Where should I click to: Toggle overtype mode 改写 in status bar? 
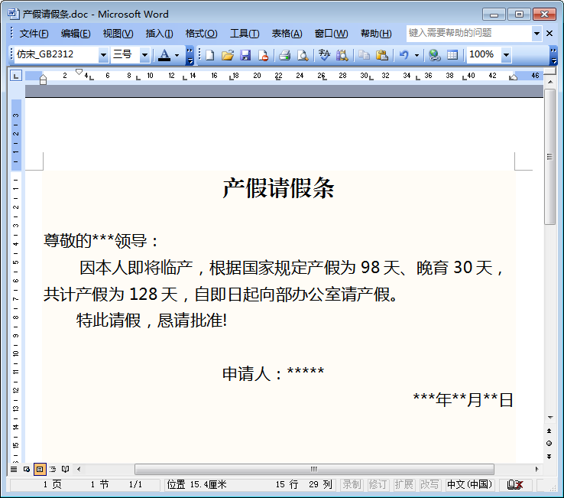coord(429,485)
